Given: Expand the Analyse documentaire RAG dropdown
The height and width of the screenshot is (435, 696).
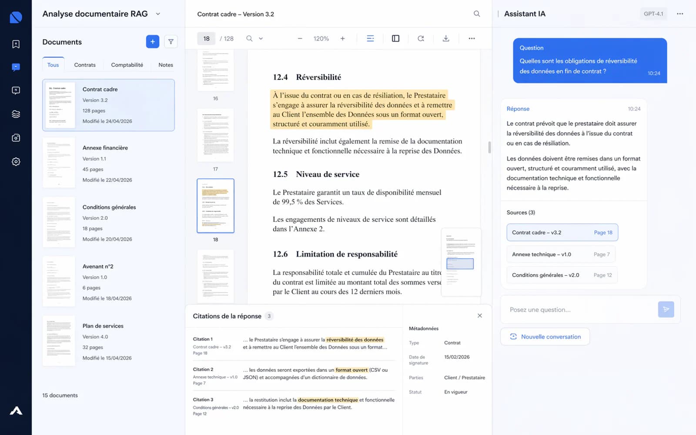Looking at the screenshot, I should tap(158, 14).
